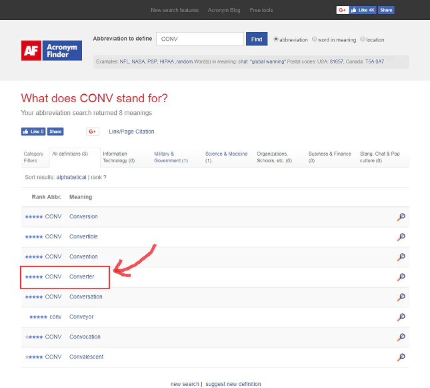Switch to Information Technology (0) tab
Viewport: 430px width, 388px height.
coord(126,157)
